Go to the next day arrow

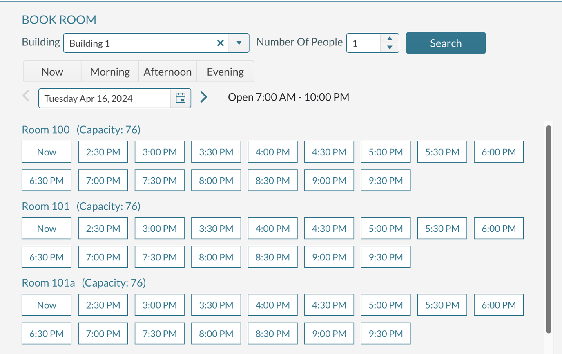tap(203, 97)
